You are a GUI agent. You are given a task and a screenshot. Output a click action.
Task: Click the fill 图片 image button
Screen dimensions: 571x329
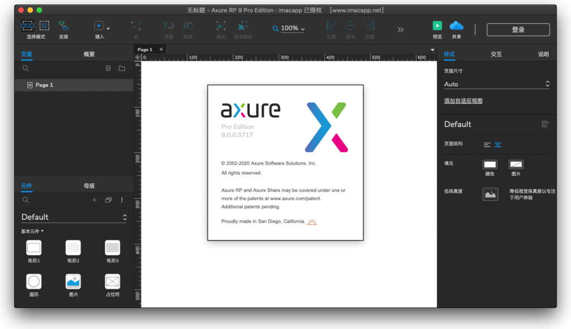[x=516, y=165]
